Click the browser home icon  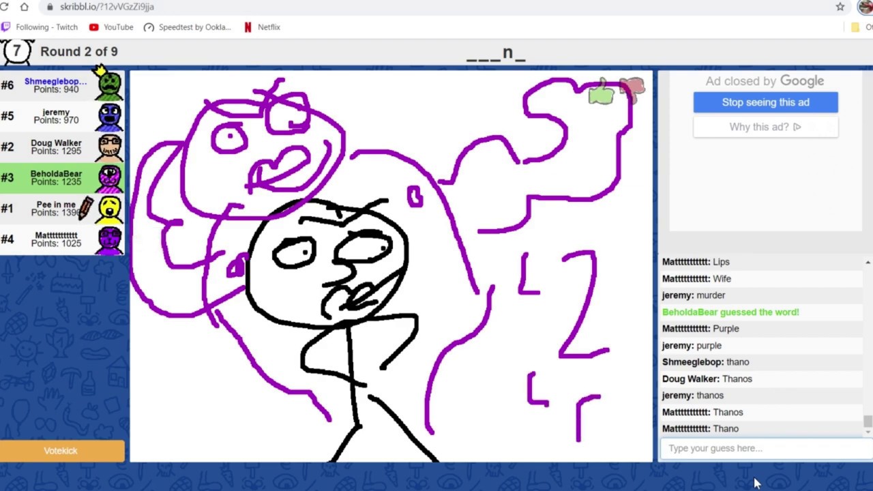pos(25,7)
